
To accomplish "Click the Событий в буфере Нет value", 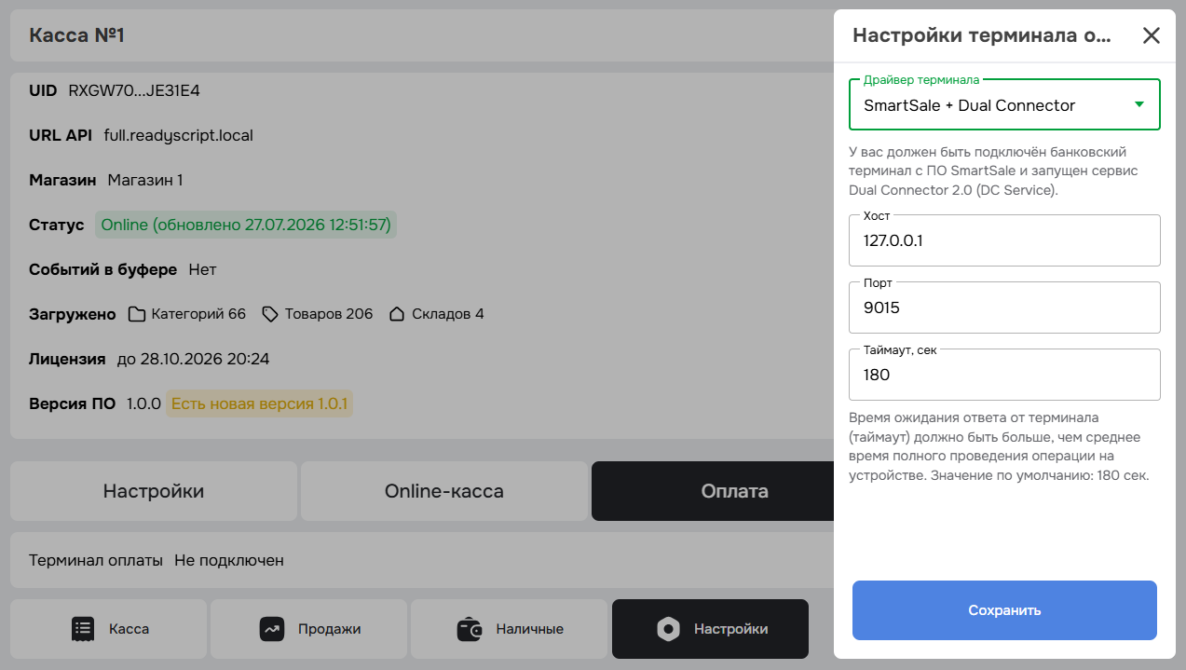I will click(202, 269).
